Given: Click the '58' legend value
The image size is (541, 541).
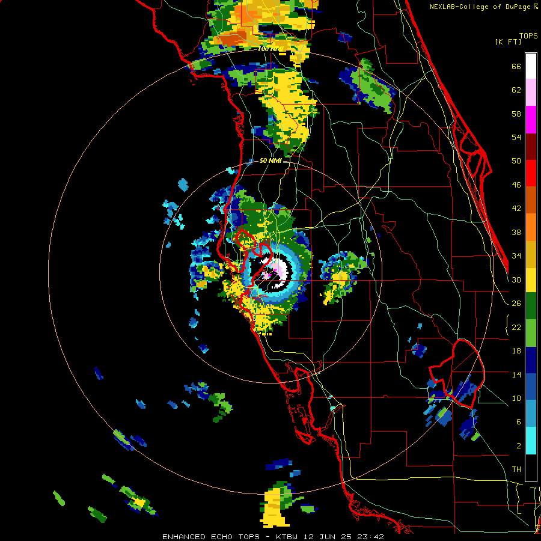Looking at the screenshot, I should point(516,114).
